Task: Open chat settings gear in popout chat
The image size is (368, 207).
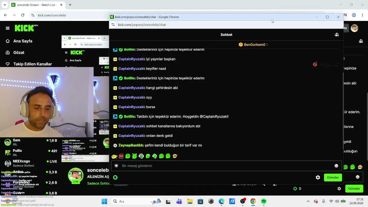Action: [x=318, y=177]
